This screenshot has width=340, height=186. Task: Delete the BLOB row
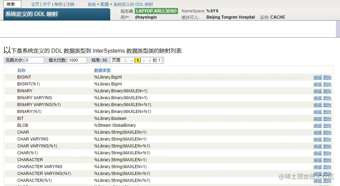[327, 126]
